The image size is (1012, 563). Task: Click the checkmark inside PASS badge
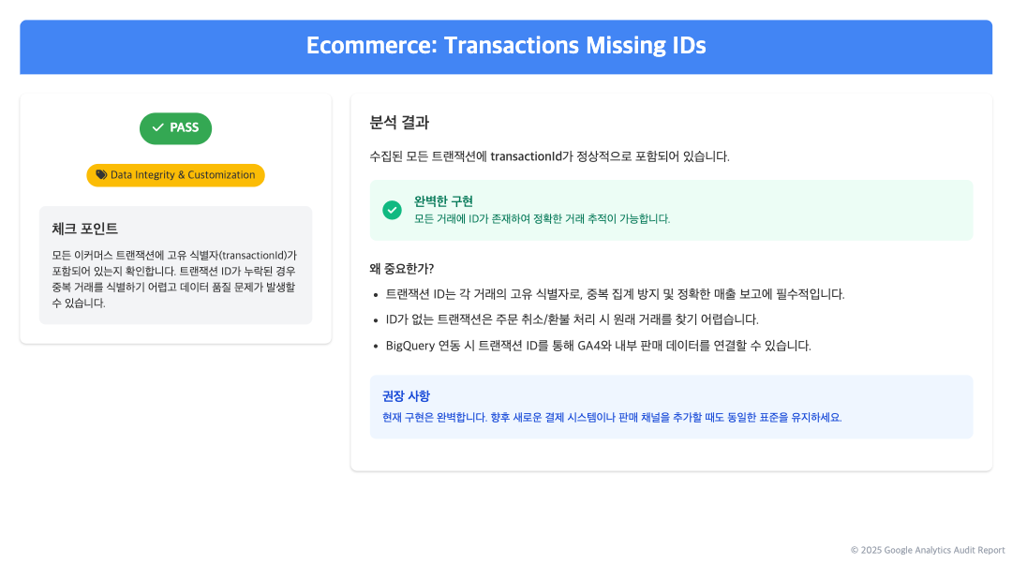pos(157,127)
